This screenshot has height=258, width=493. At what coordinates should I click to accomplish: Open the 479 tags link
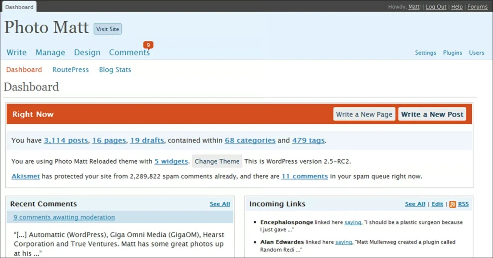[308, 141]
